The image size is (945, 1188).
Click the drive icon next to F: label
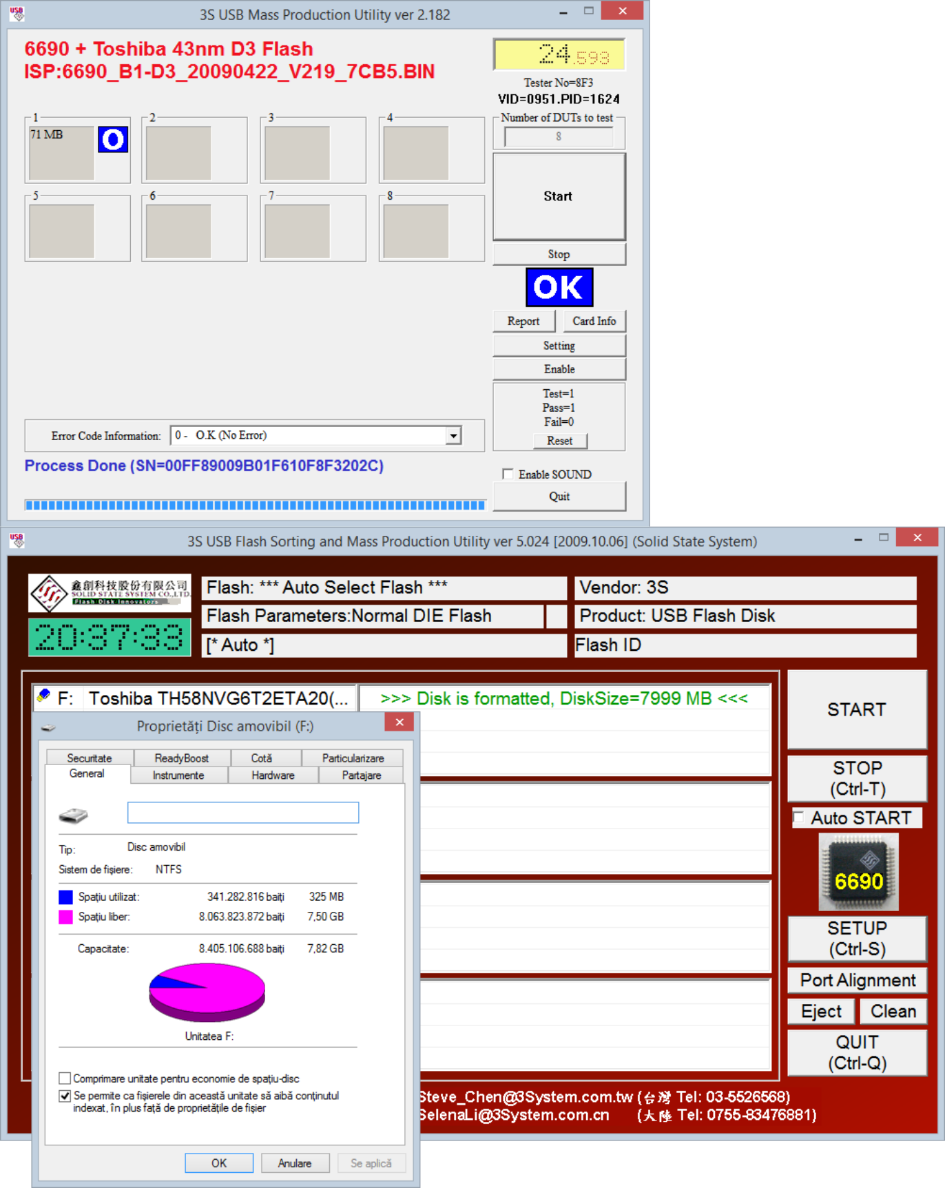point(44,696)
